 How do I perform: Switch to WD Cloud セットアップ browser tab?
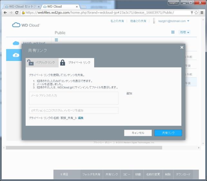(22, 6)
